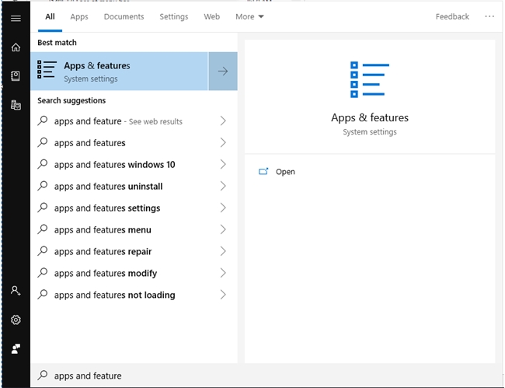Open the three-dots options menu
This screenshot has height=388, width=505.
tap(489, 16)
